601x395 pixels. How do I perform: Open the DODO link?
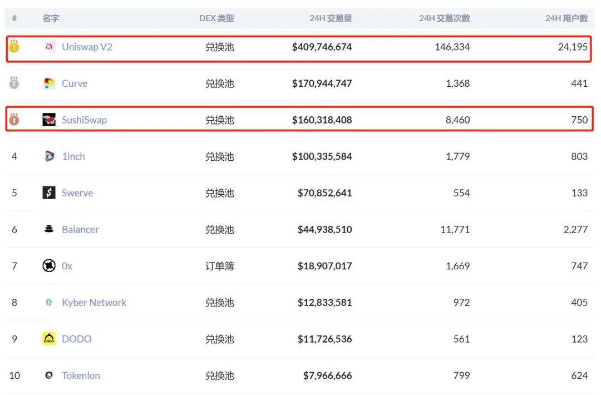[x=77, y=339]
